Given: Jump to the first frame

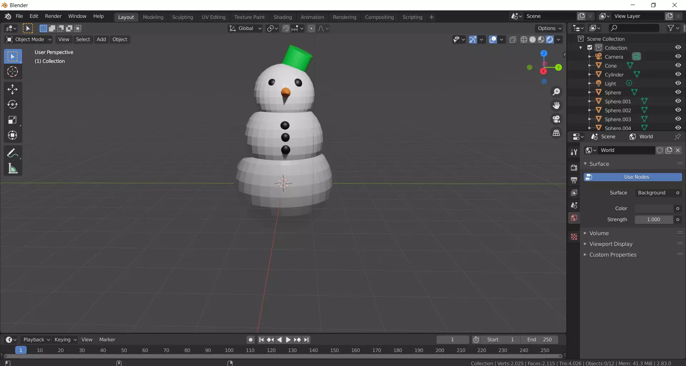Looking at the screenshot, I should pos(262,340).
